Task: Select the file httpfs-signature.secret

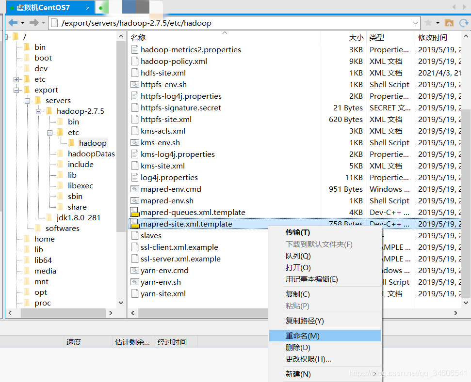Action: point(181,108)
